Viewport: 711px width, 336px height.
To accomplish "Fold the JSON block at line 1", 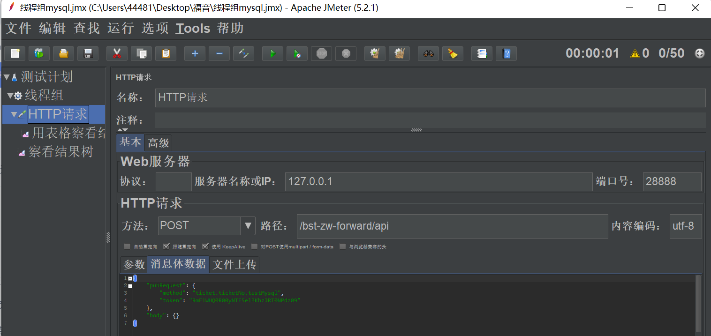I will tap(130, 278).
